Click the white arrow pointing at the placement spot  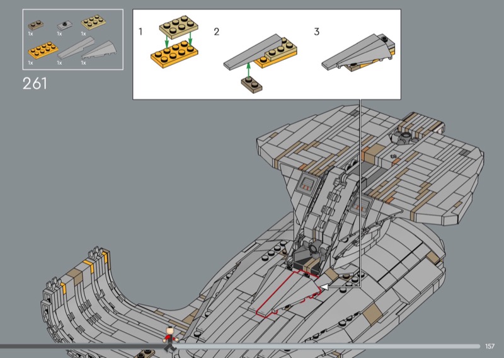(x=324, y=287)
